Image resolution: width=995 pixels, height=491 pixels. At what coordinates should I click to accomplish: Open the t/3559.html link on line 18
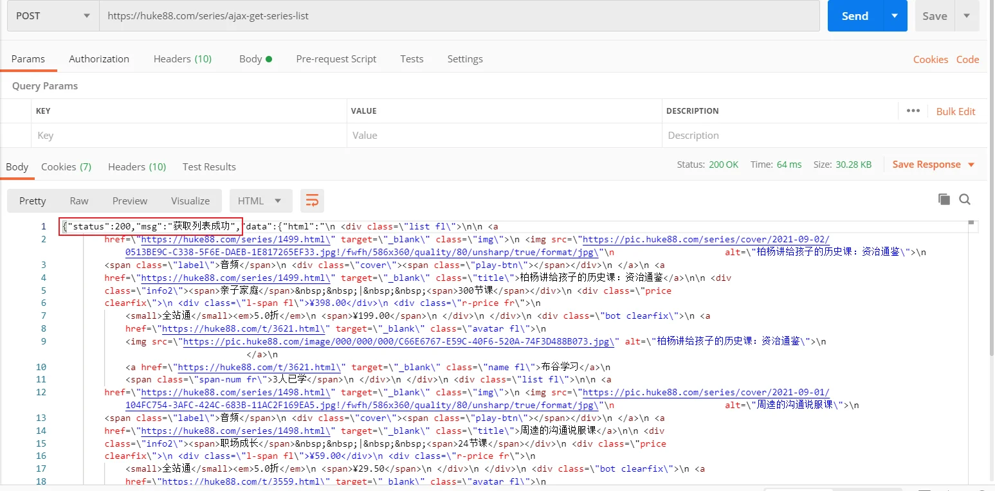tap(245, 482)
